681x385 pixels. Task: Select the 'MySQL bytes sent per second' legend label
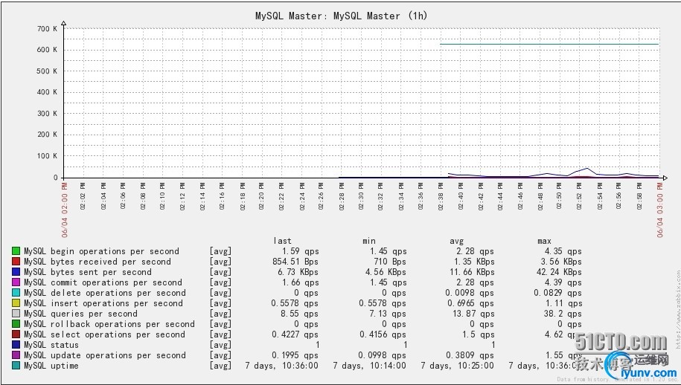(x=88, y=272)
